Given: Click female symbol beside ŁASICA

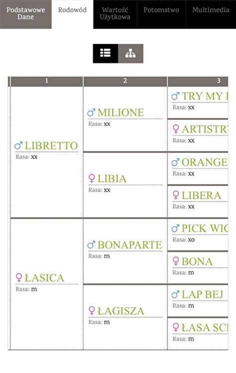Looking at the screenshot, I should click(x=19, y=278).
